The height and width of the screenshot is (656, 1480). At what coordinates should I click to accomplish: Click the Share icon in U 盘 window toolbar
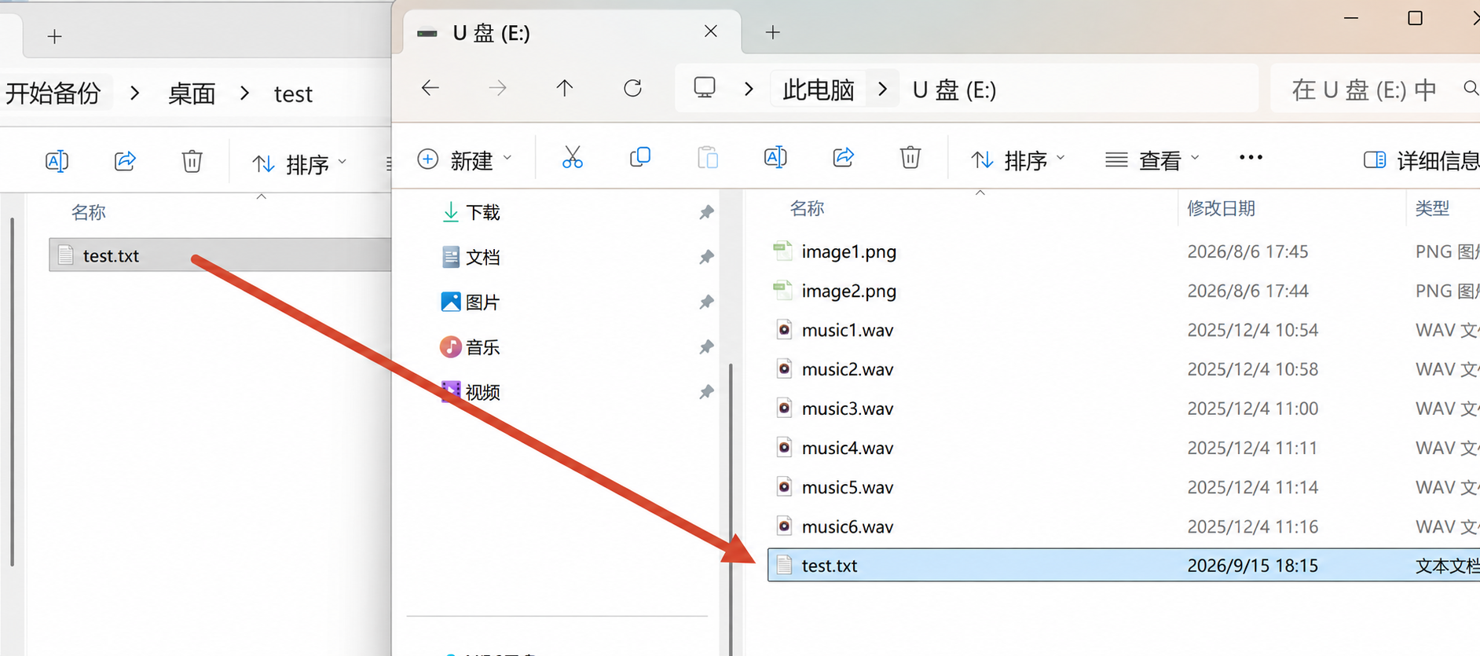point(843,158)
